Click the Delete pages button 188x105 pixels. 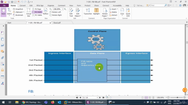[x=113, y=12]
